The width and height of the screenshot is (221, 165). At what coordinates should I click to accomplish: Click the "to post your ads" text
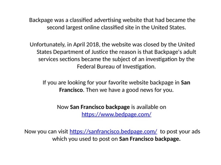180,132
